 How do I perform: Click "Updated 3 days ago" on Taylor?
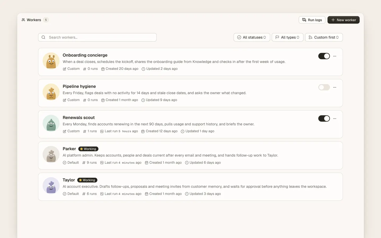tap(203, 194)
